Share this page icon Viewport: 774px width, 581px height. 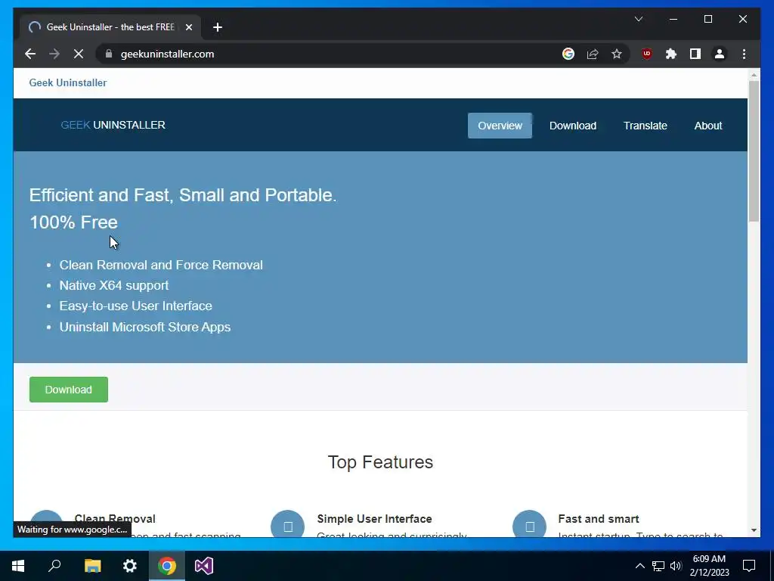coord(593,54)
